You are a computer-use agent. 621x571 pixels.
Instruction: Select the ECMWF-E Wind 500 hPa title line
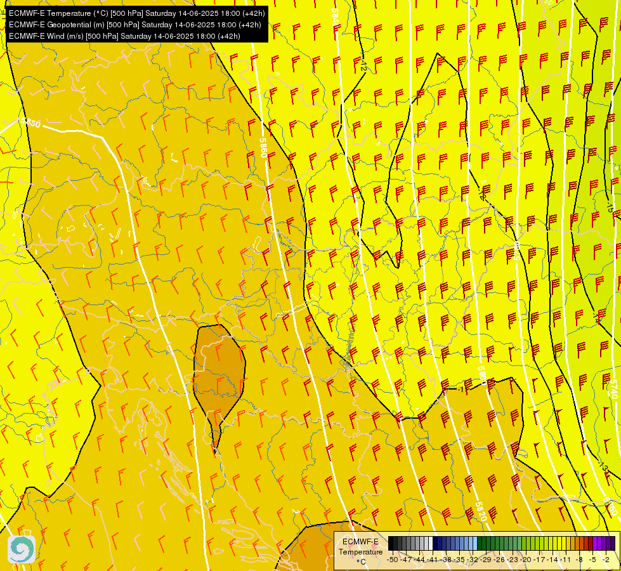(124, 36)
